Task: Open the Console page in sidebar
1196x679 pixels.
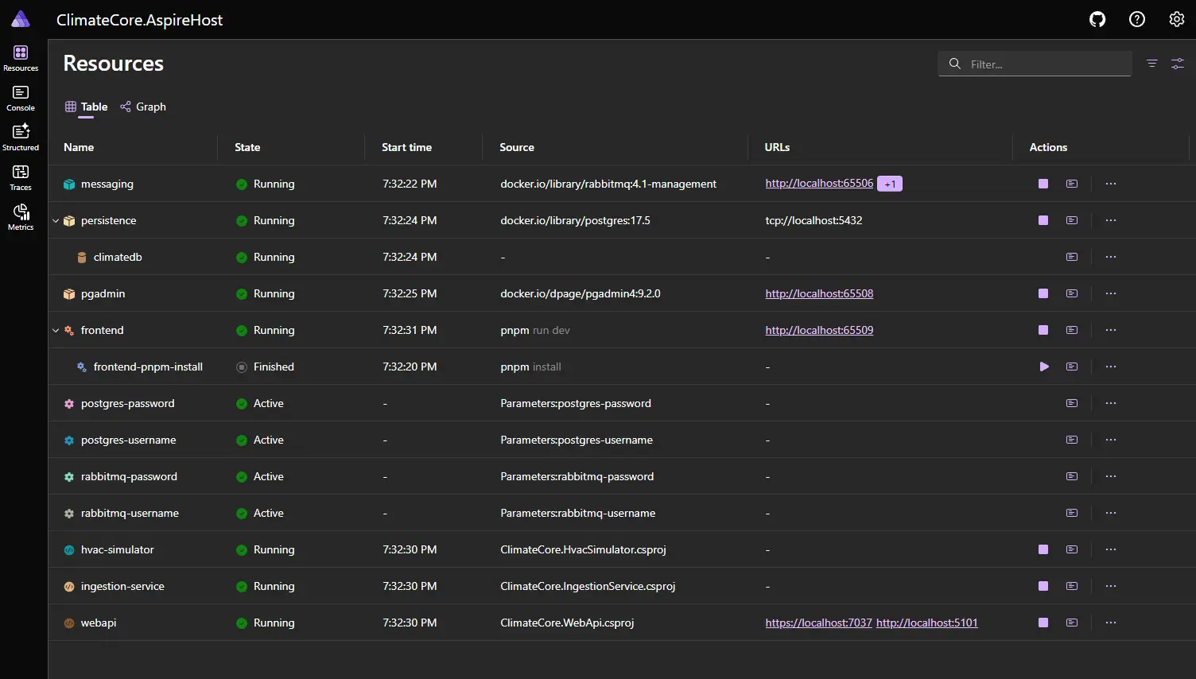Action: point(21,99)
